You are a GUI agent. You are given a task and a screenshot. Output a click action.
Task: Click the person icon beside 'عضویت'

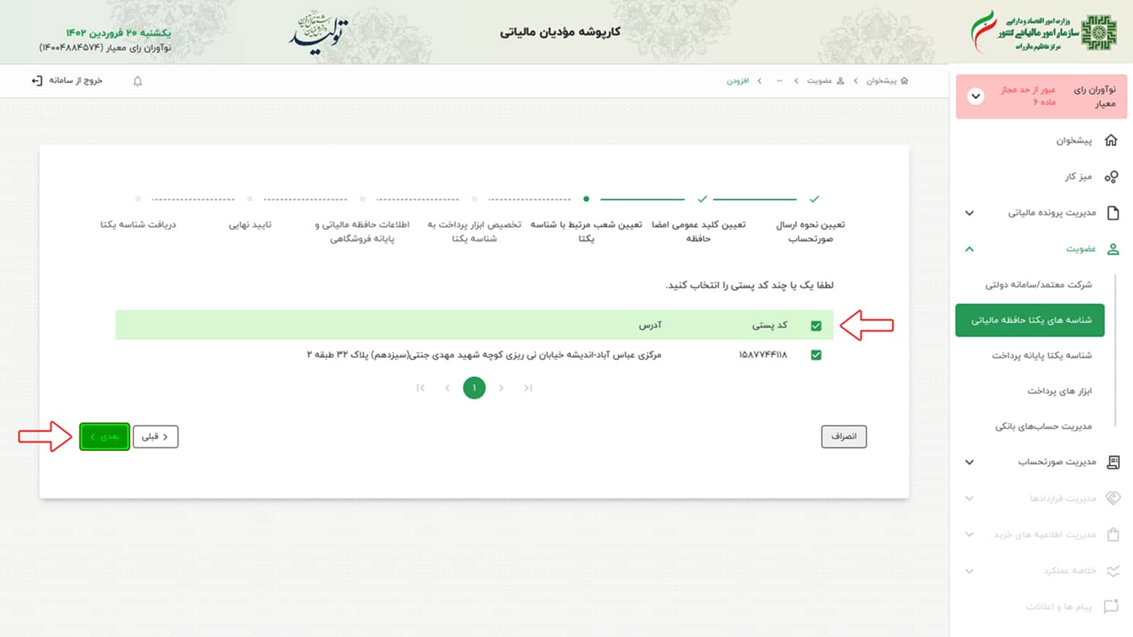pyautogui.click(x=1113, y=249)
